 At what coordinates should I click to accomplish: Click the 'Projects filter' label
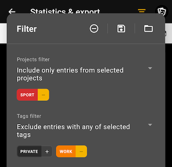pos(33,60)
